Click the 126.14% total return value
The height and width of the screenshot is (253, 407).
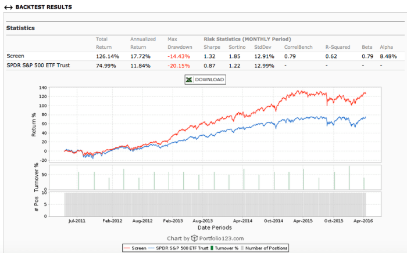click(108, 56)
